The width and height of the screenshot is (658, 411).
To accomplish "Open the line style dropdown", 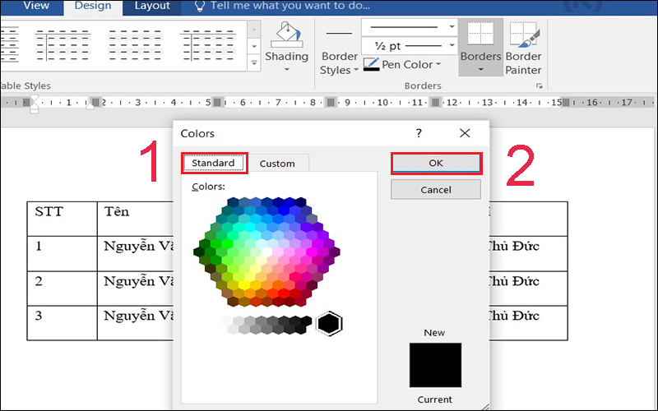I will click(x=452, y=27).
